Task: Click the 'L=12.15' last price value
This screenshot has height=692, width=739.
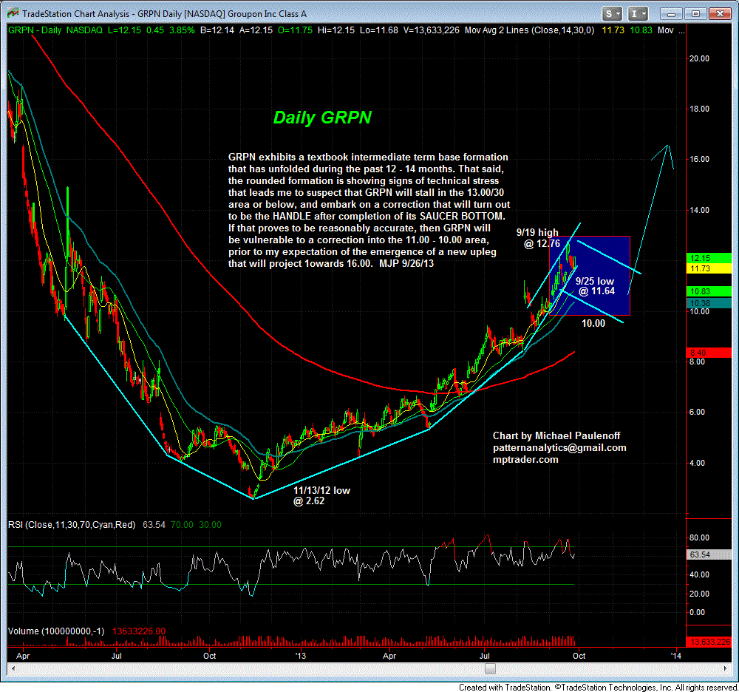Action: (x=124, y=30)
